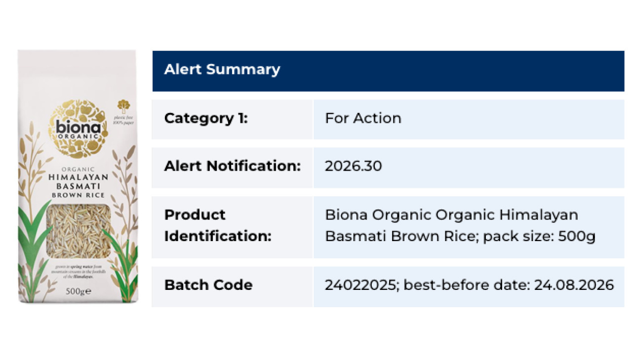Click the Product Identification label
Image resolution: width=632 pixels, height=355 pixels.
(x=218, y=225)
